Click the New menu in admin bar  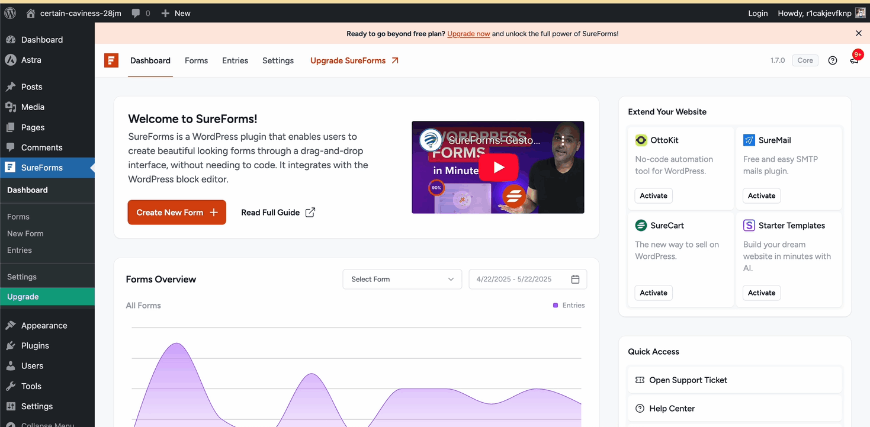click(x=175, y=12)
